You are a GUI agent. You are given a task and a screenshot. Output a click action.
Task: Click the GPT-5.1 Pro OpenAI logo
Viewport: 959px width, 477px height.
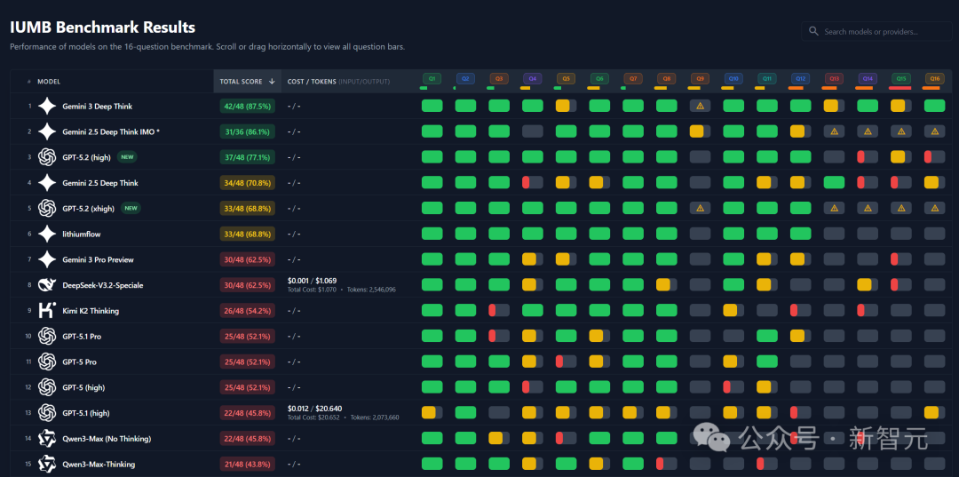[x=47, y=337]
